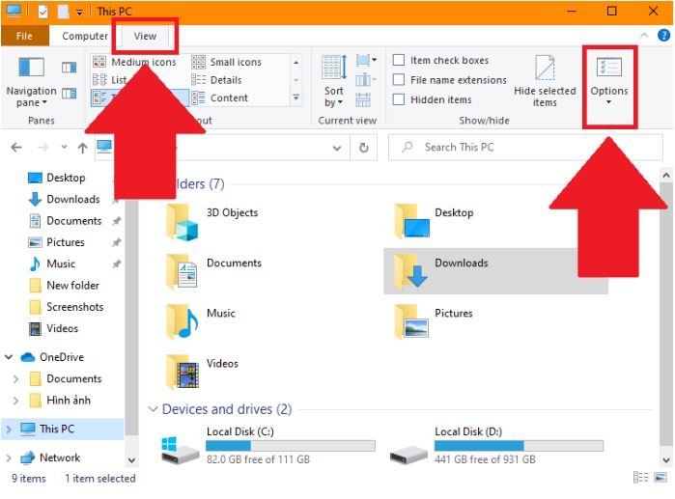Enable Hidden items checkbox
Image resolution: width=675 pixels, height=499 pixels.
tap(399, 99)
